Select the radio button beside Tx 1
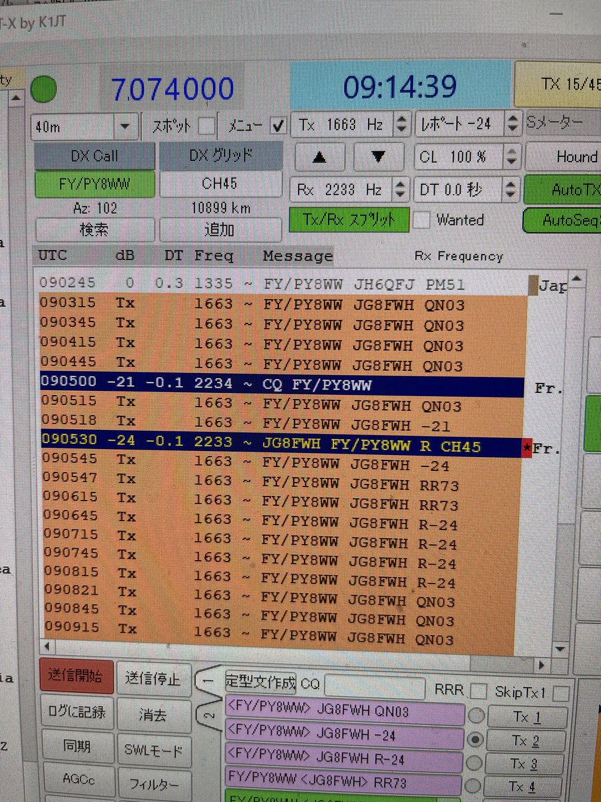Screen dimensions: 601x802 475,716
